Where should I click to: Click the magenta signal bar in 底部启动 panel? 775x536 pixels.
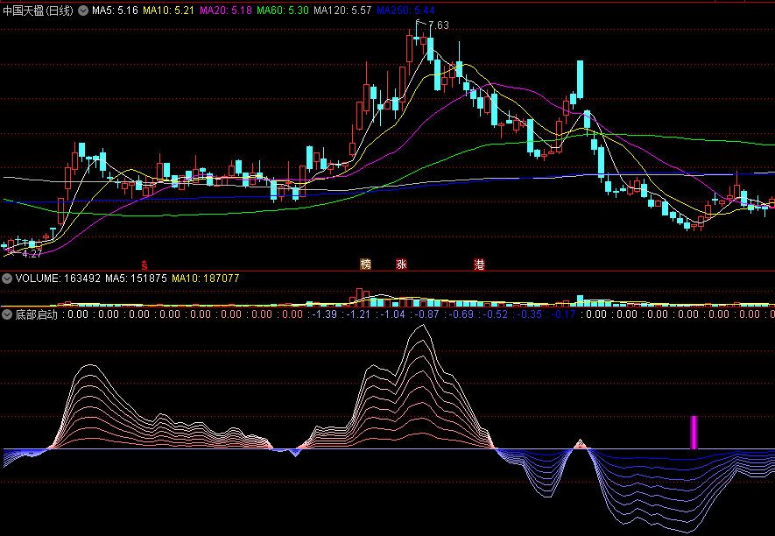coord(694,433)
